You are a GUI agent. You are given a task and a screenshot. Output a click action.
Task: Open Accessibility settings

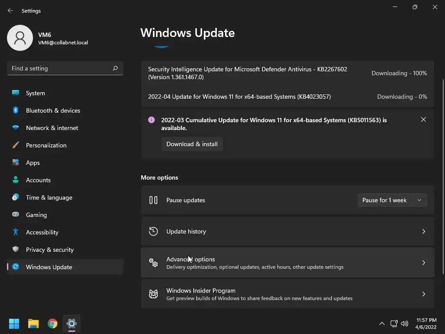pyautogui.click(x=65, y=232)
